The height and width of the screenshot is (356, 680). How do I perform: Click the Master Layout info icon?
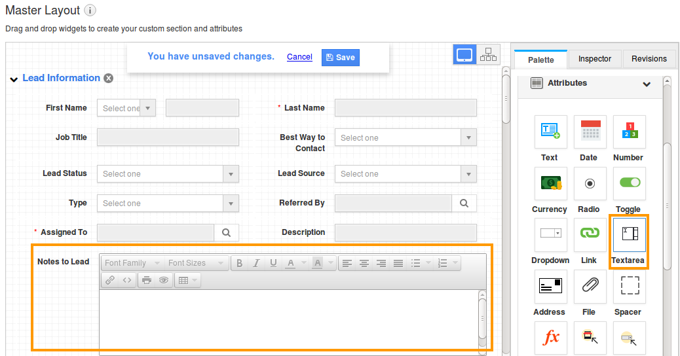pyautogui.click(x=90, y=10)
